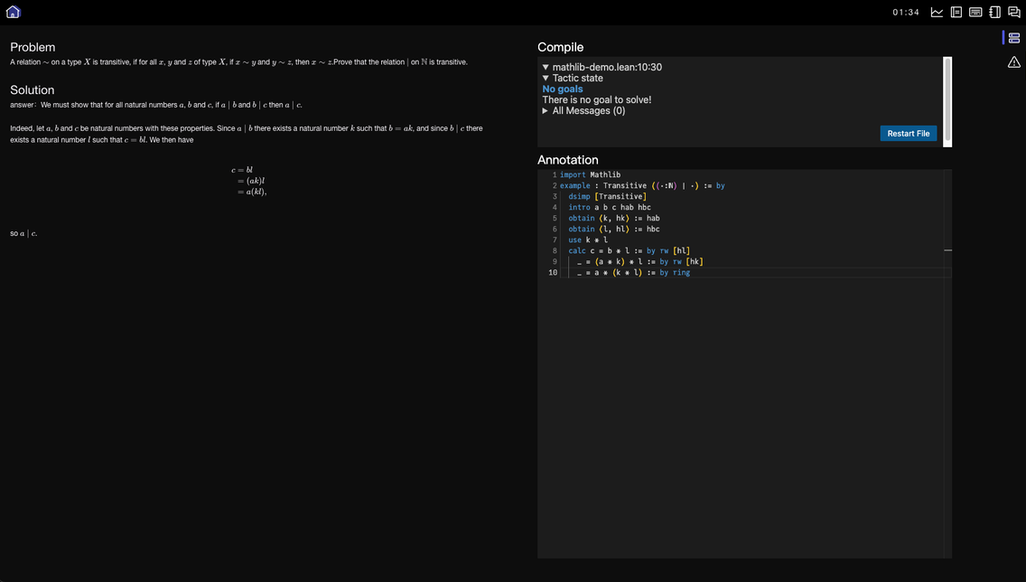Click the blue No goals link
The width and height of the screenshot is (1026, 582).
point(562,89)
